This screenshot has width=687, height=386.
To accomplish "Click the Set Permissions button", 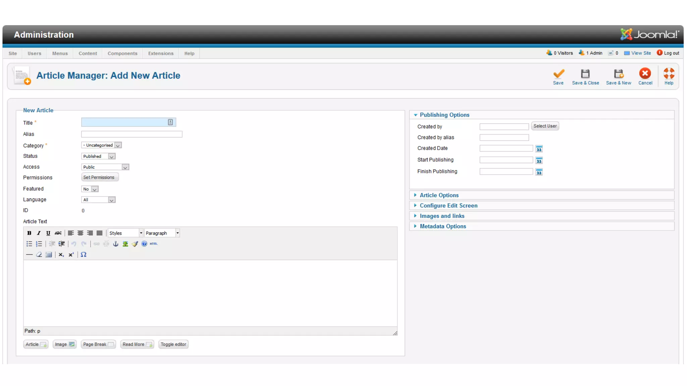I will point(99,177).
